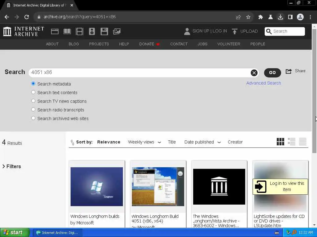Toggle sort direction arrows icon
The width and height of the screenshot is (317, 237).
(x=72, y=142)
